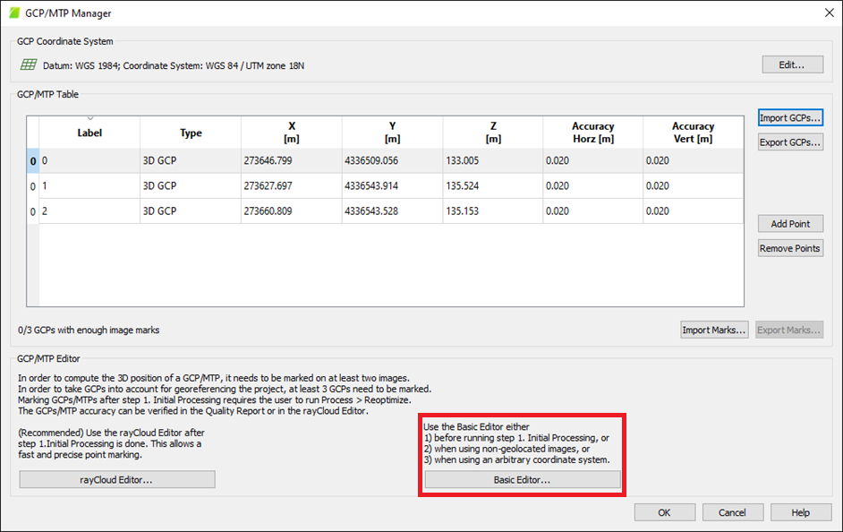Click the coordinate system grid icon
This screenshot has height=532, width=843.
pyautogui.click(x=29, y=65)
